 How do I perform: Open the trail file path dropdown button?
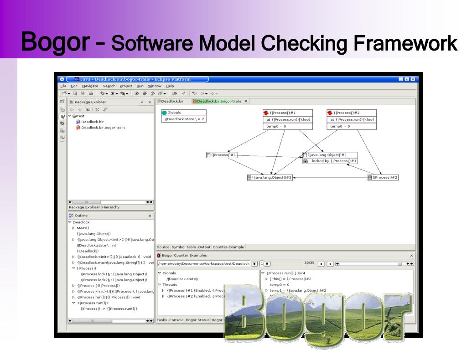pos(254,264)
